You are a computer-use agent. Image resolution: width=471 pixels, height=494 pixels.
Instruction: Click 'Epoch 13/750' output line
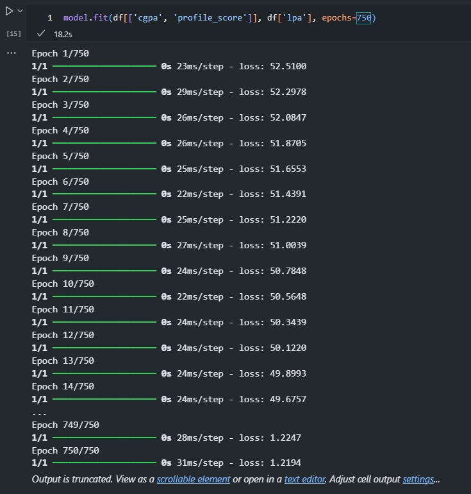pos(63,361)
